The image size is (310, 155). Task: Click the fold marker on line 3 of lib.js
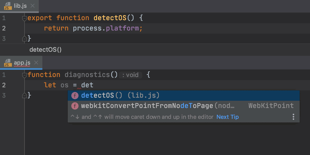pos(25,38)
